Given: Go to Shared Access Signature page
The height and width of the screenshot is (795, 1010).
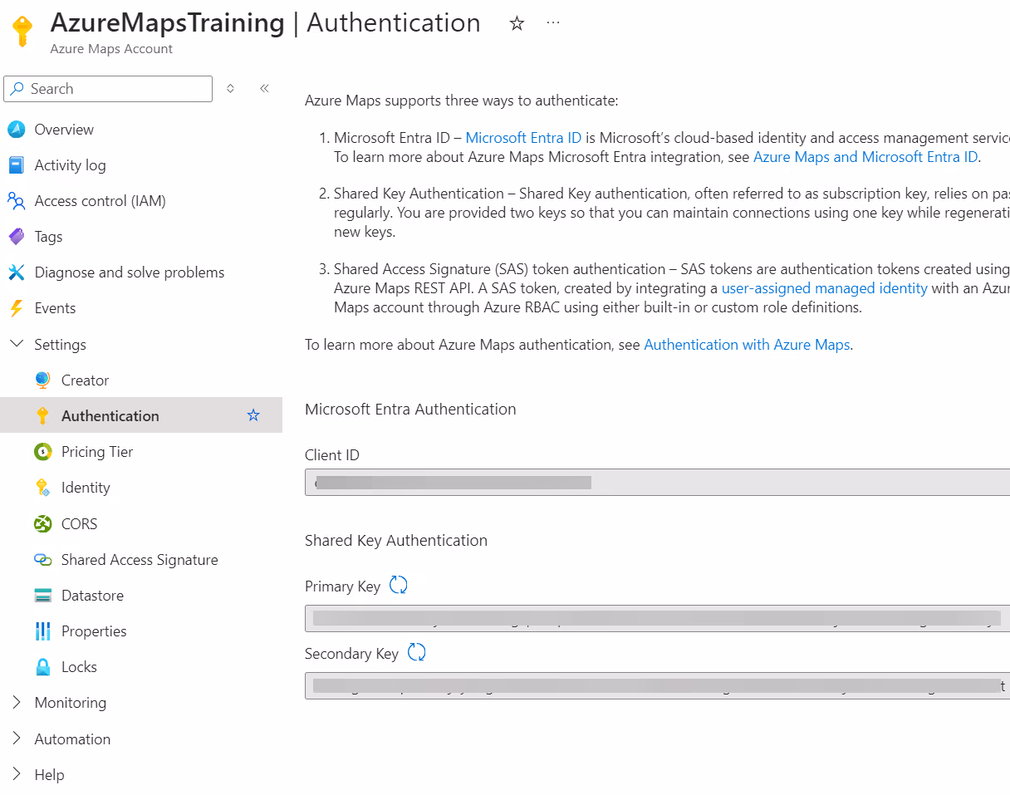Looking at the screenshot, I should 139,560.
